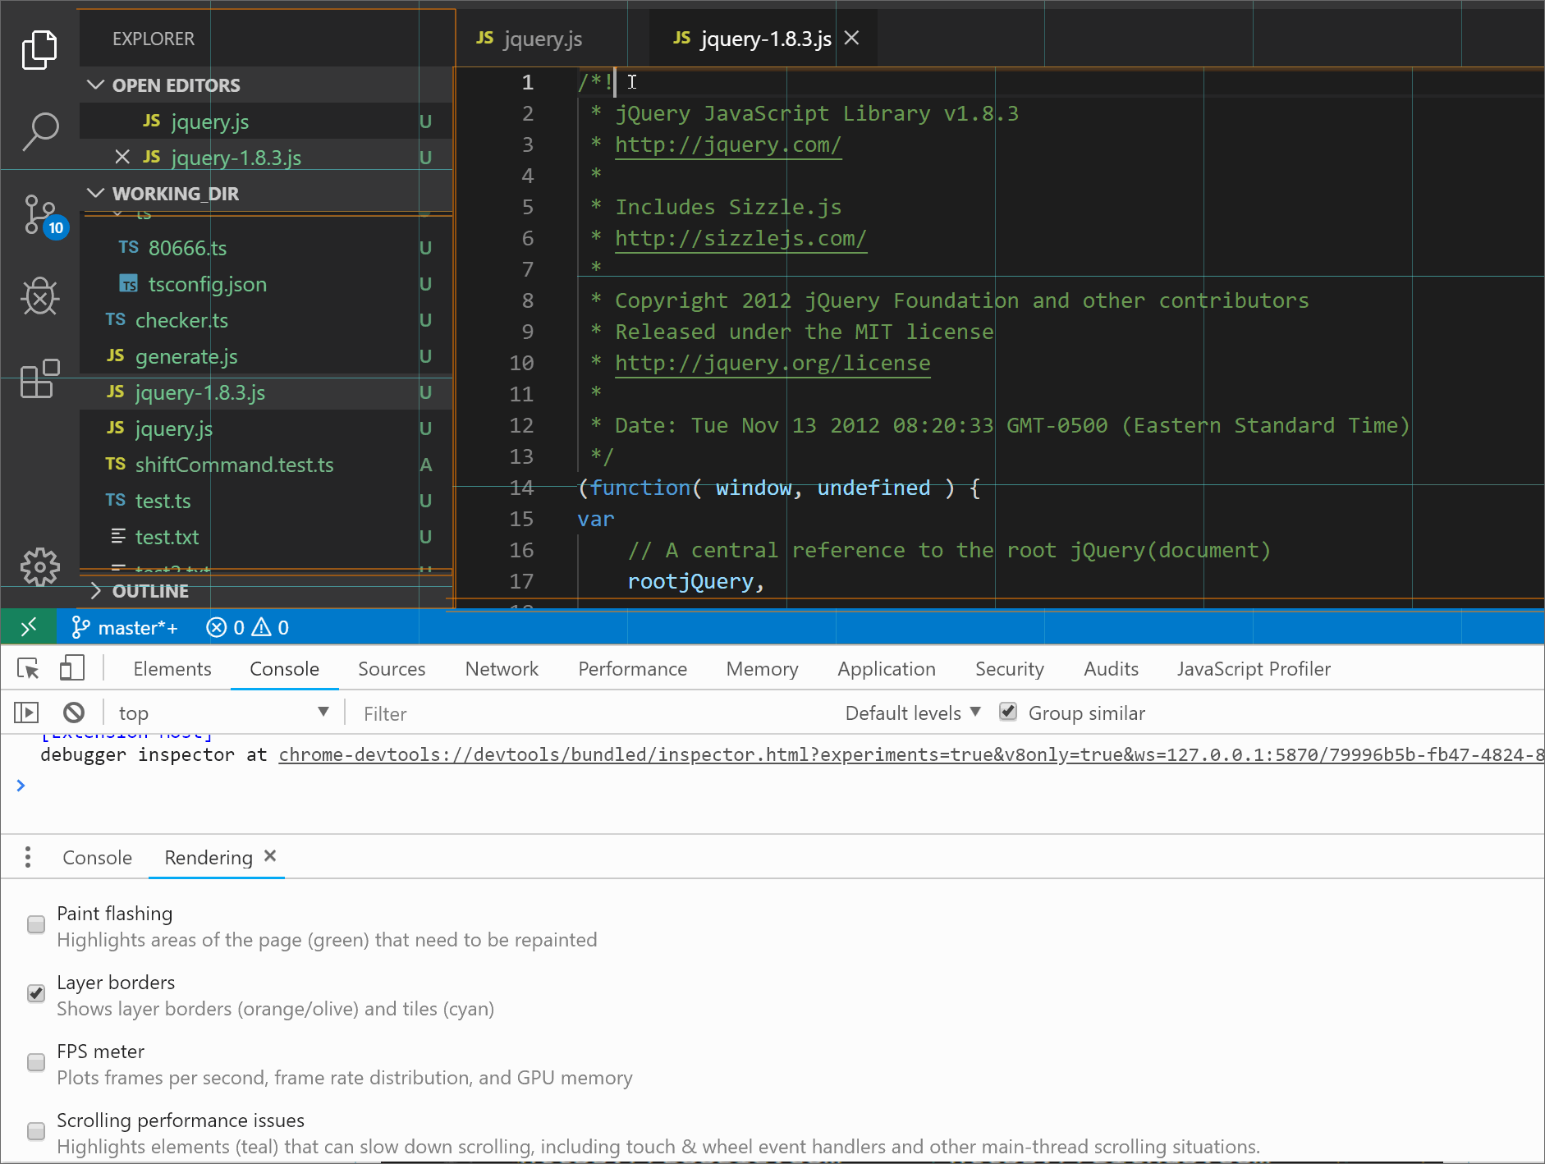The height and width of the screenshot is (1164, 1545).
Task: Uncheck Group similar checkbox
Action: 1008,712
